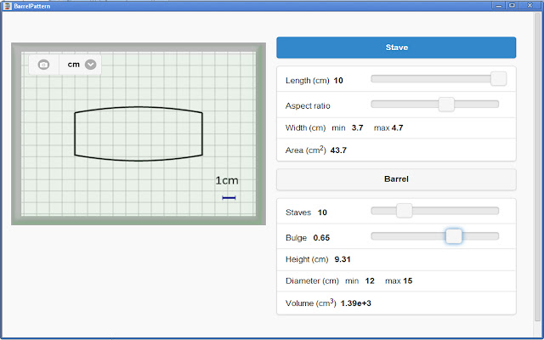Click the Diameter max value 15
This screenshot has width=544, height=340.
click(408, 280)
